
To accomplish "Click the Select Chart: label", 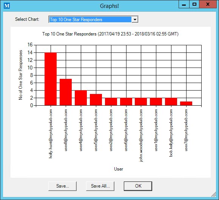I will click(27, 19).
